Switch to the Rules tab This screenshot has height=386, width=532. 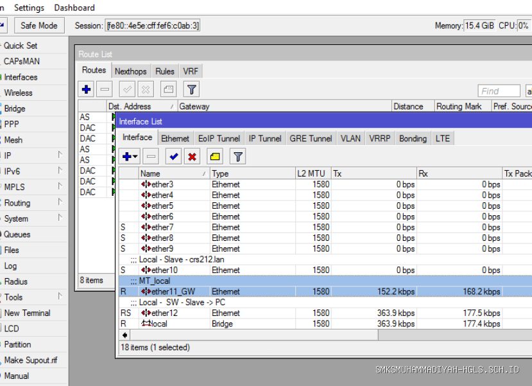tap(164, 71)
